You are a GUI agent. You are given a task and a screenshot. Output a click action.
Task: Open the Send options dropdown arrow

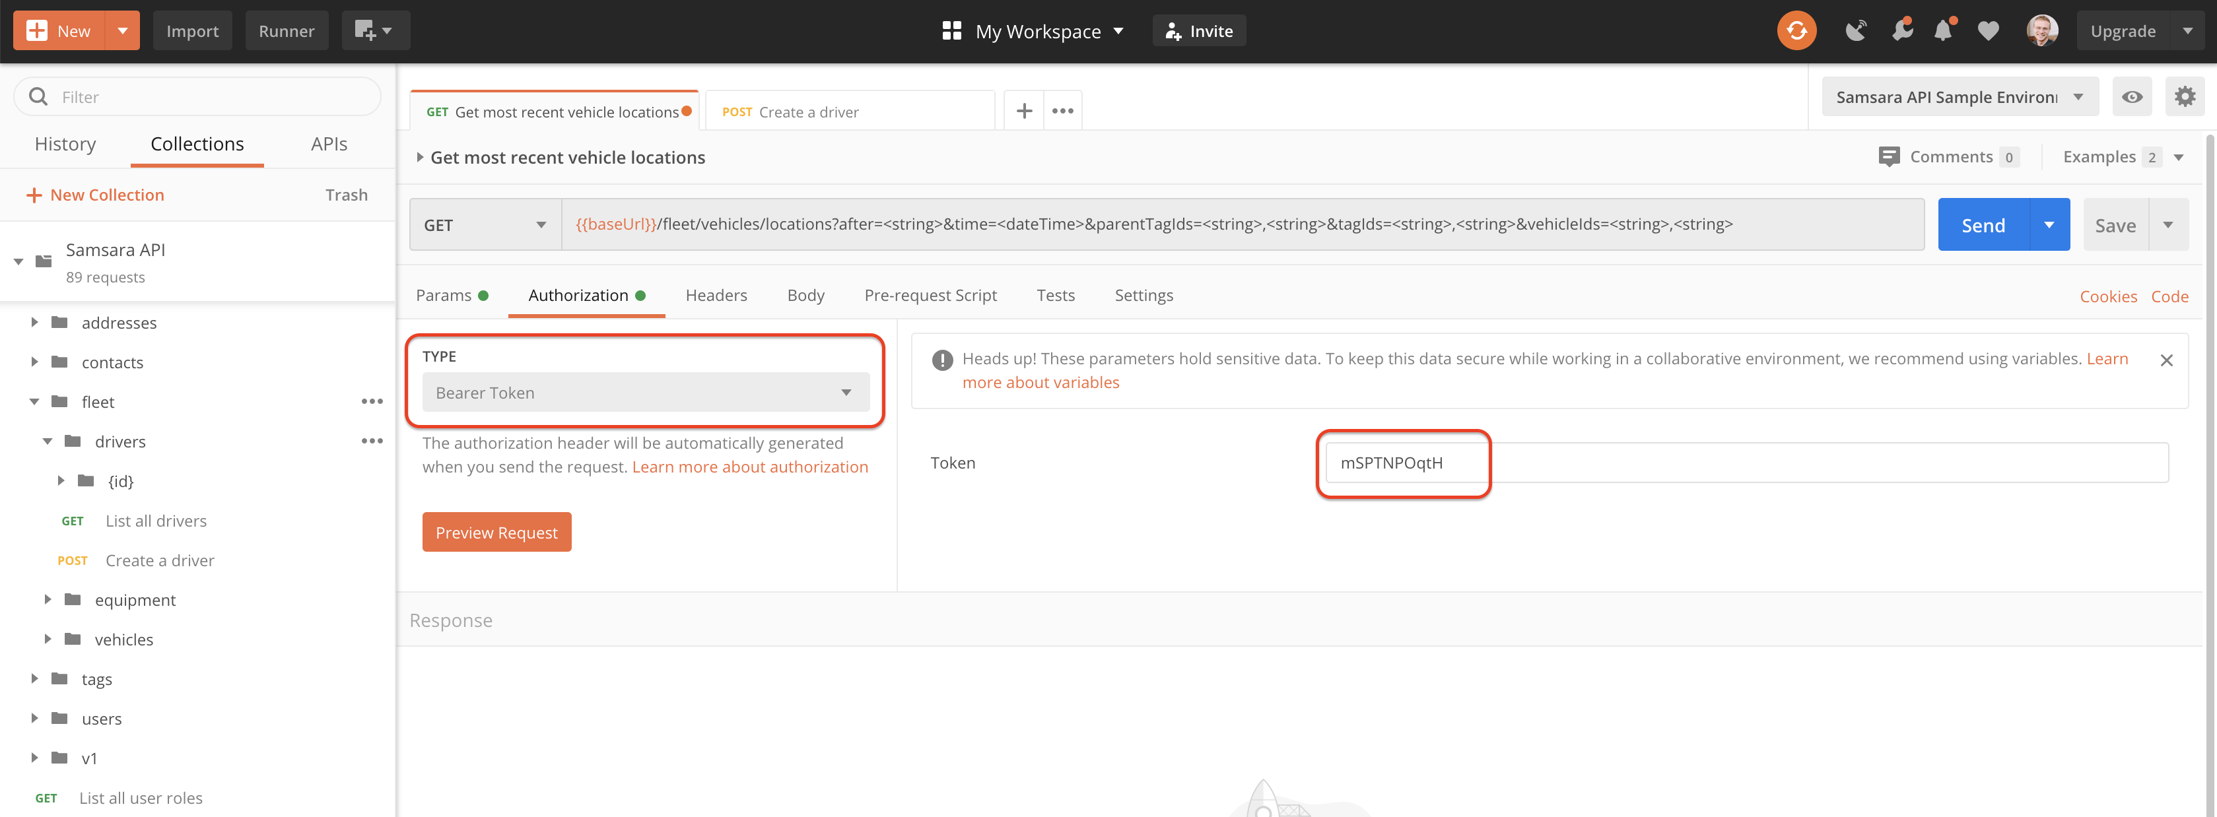coord(2049,225)
